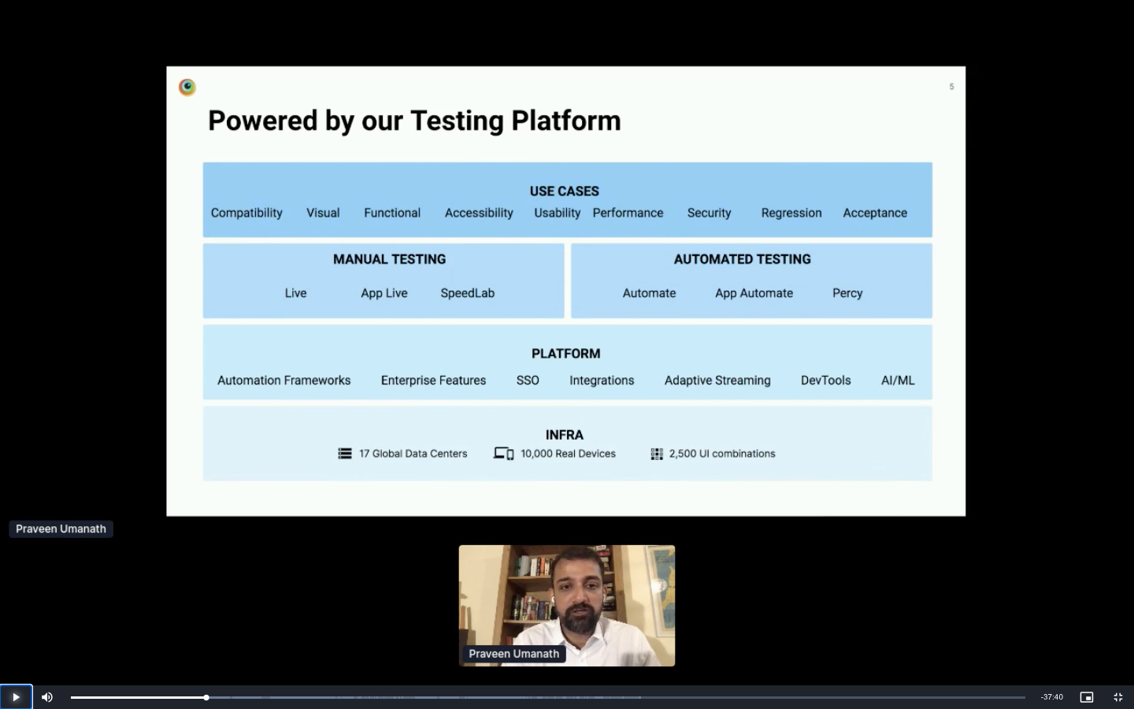This screenshot has height=709, width=1134.
Task: Select Percy under Automated Testing
Action: coord(847,293)
